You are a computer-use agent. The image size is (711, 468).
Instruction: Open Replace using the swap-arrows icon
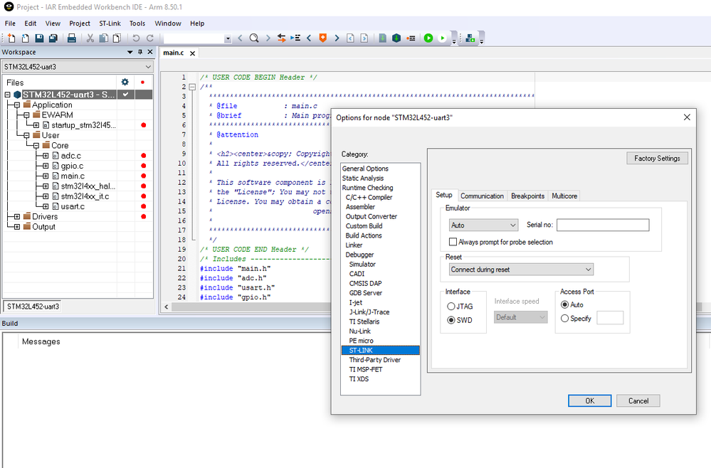(282, 38)
